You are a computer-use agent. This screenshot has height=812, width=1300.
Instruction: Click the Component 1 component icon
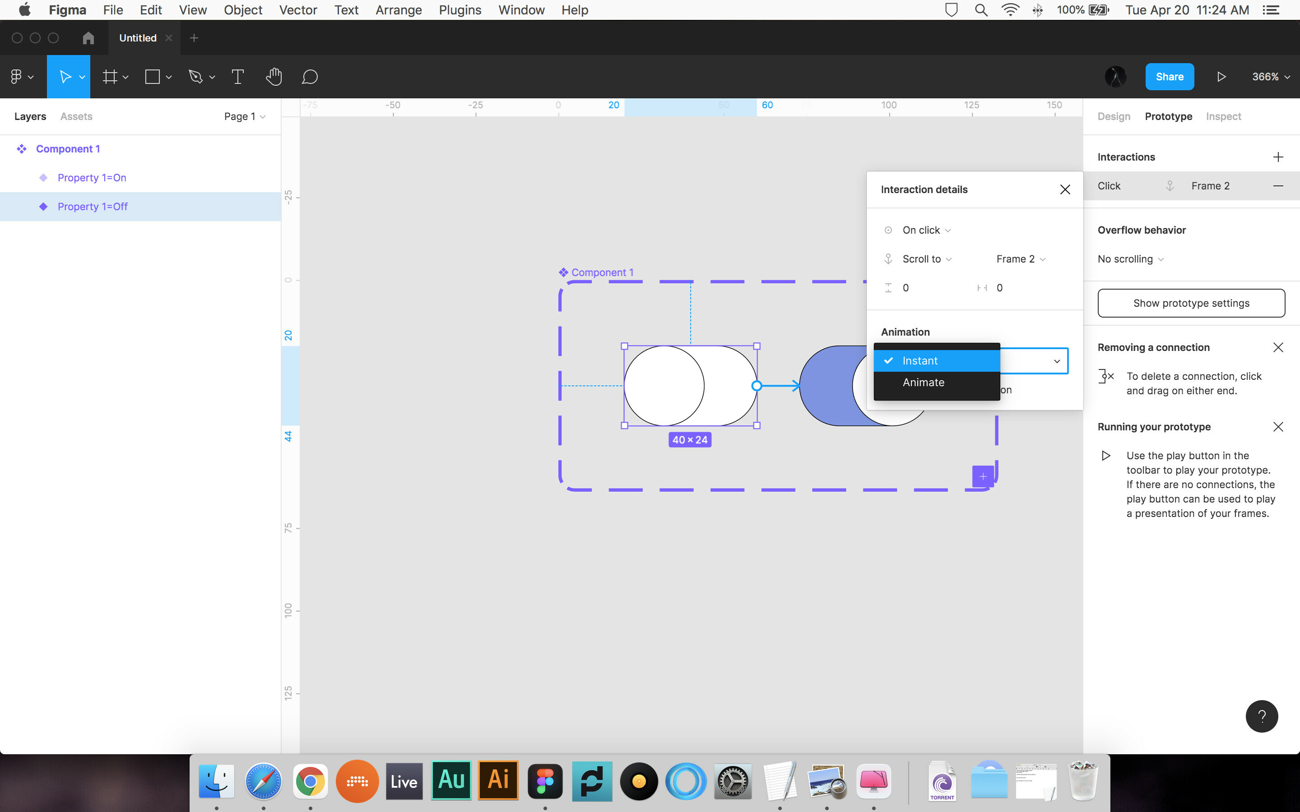22,149
